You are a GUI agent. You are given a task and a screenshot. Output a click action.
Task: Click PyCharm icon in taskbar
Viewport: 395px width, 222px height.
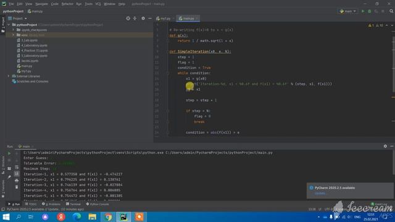[x=123, y=216]
